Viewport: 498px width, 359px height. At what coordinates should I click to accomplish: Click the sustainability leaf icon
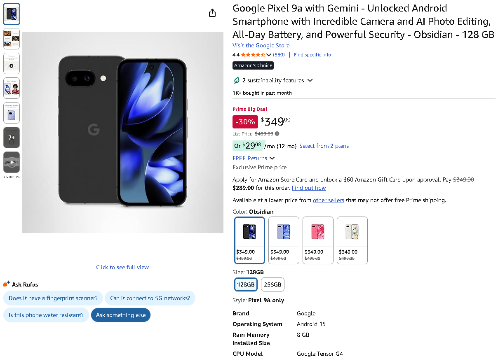tap(237, 80)
